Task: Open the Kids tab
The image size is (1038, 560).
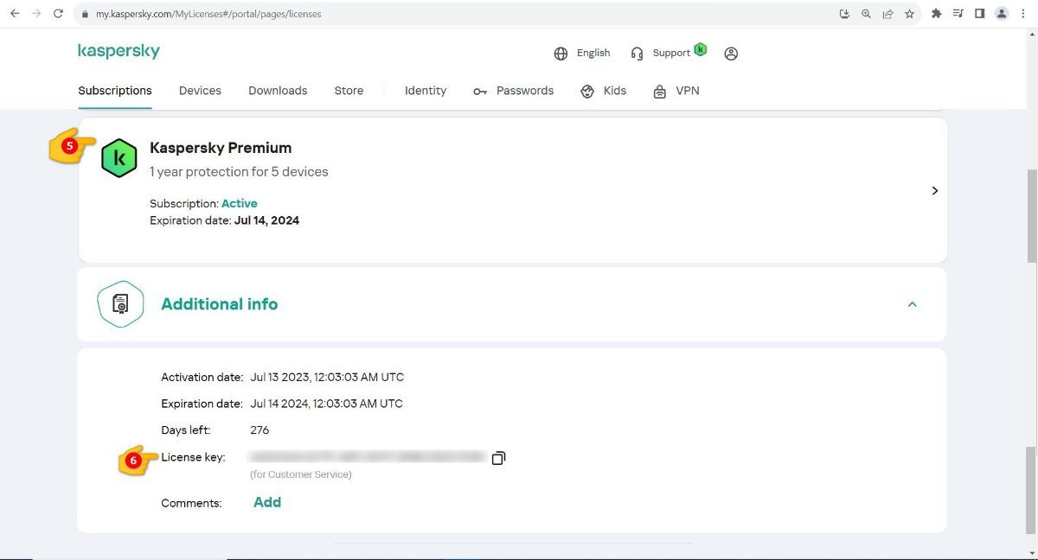Action: tap(615, 91)
